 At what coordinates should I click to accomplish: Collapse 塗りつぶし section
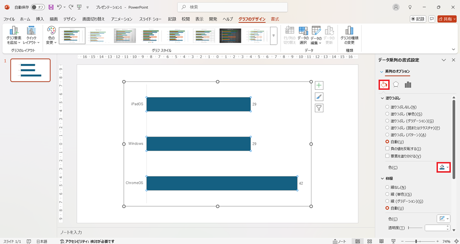(382, 99)
